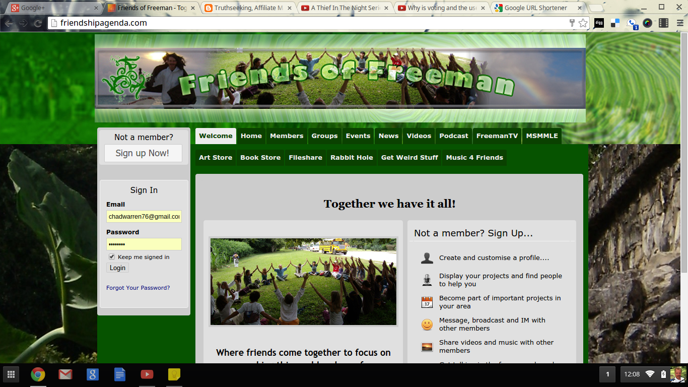
Task: Toggle Keep me signed in checkbox
Action: [112, 257]
